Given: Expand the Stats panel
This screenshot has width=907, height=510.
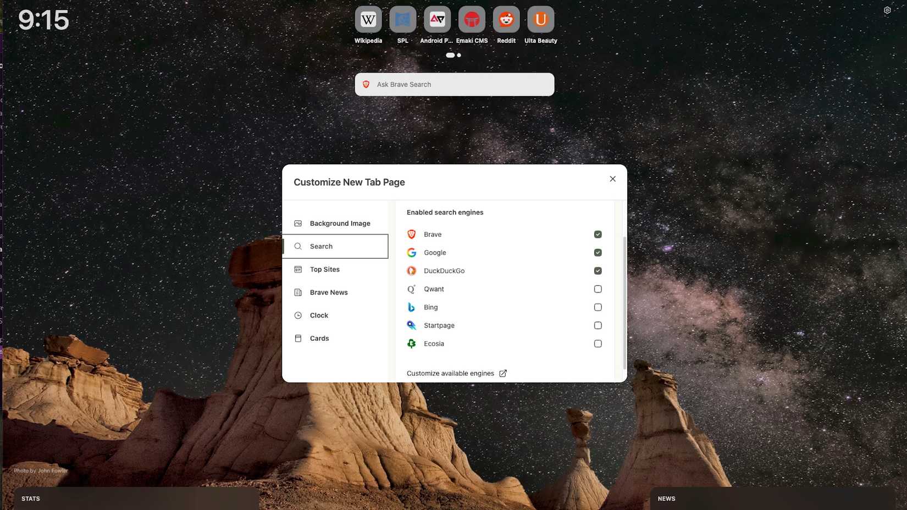Looking at the screenshot, I should click(30, 498).
